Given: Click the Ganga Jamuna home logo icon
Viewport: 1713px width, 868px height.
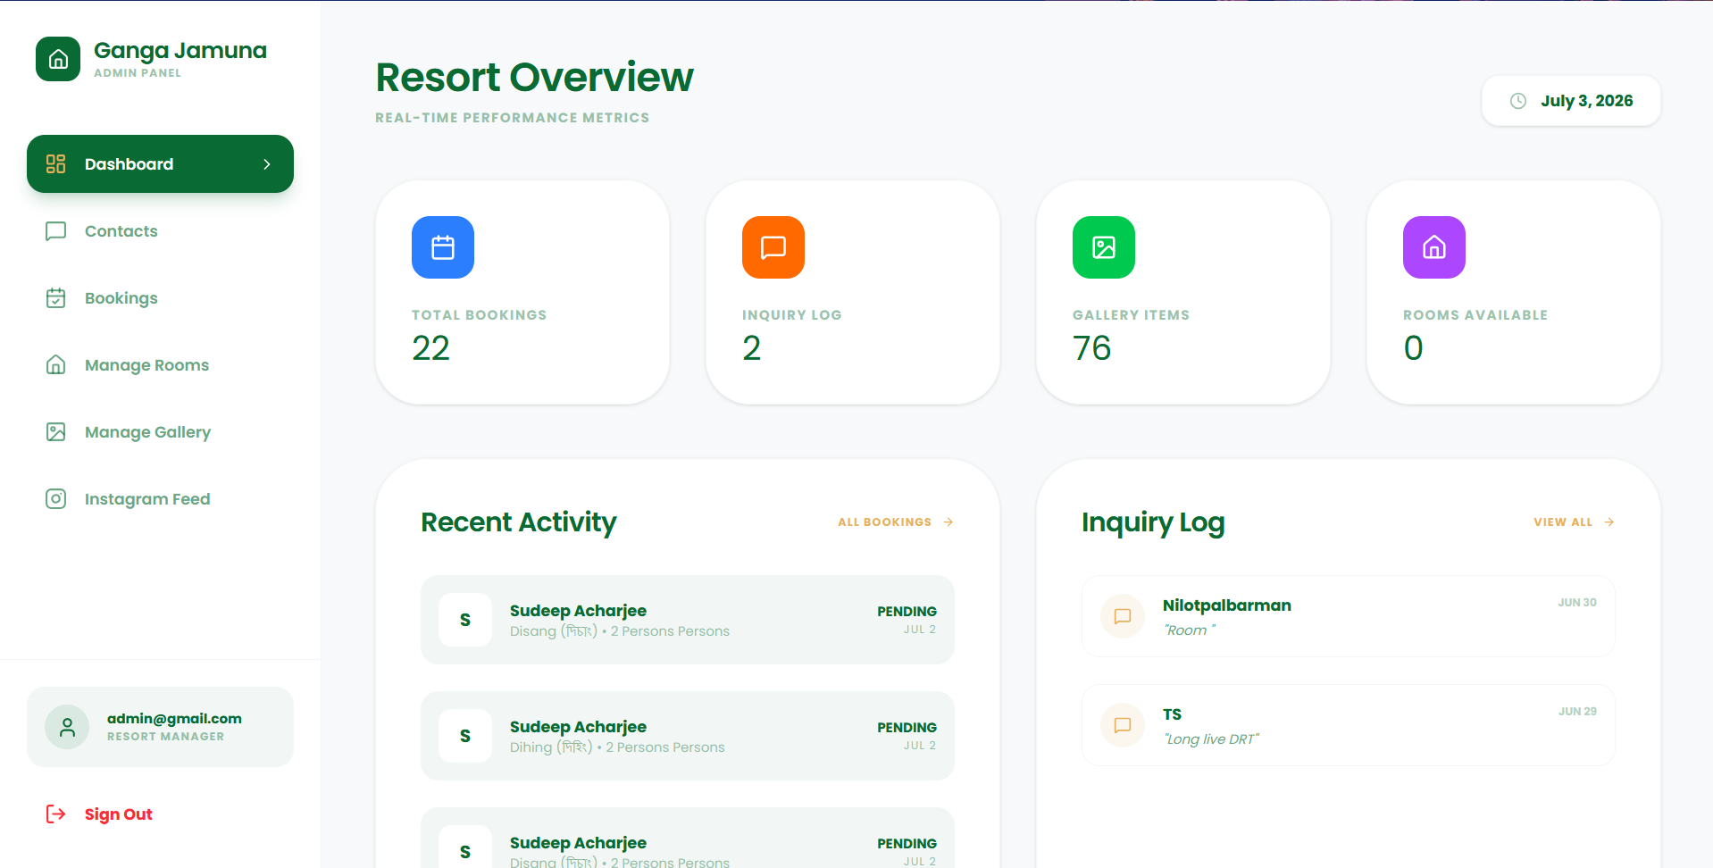Looking at the screenshot, I should tap(58, 59).
